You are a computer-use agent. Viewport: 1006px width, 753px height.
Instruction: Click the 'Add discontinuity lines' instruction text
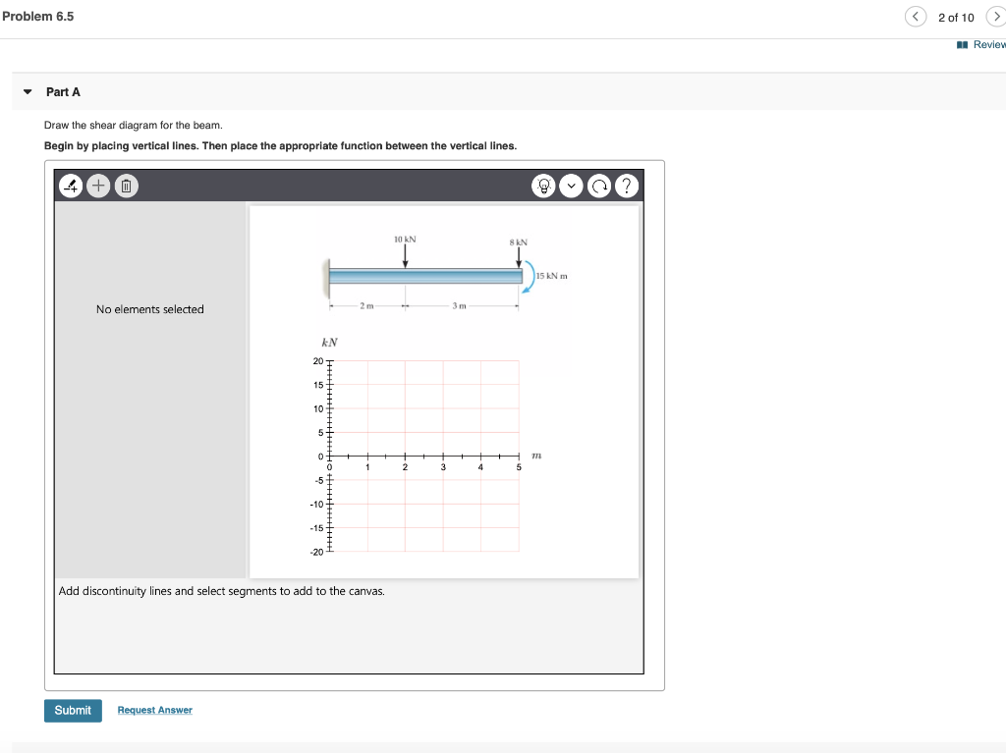pos(221,591)
